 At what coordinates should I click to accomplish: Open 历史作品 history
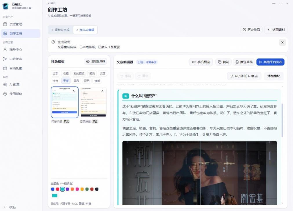pyautogui.click(x=251, y=30)
